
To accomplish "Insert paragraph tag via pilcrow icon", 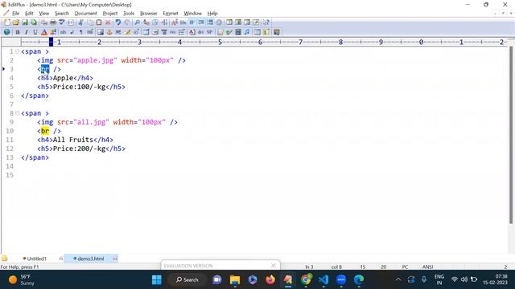I will pyautogui.click(x=80, y=32).
